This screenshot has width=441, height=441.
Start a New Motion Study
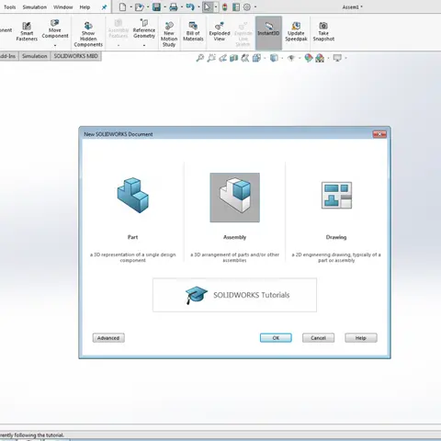tap(169, 34)
